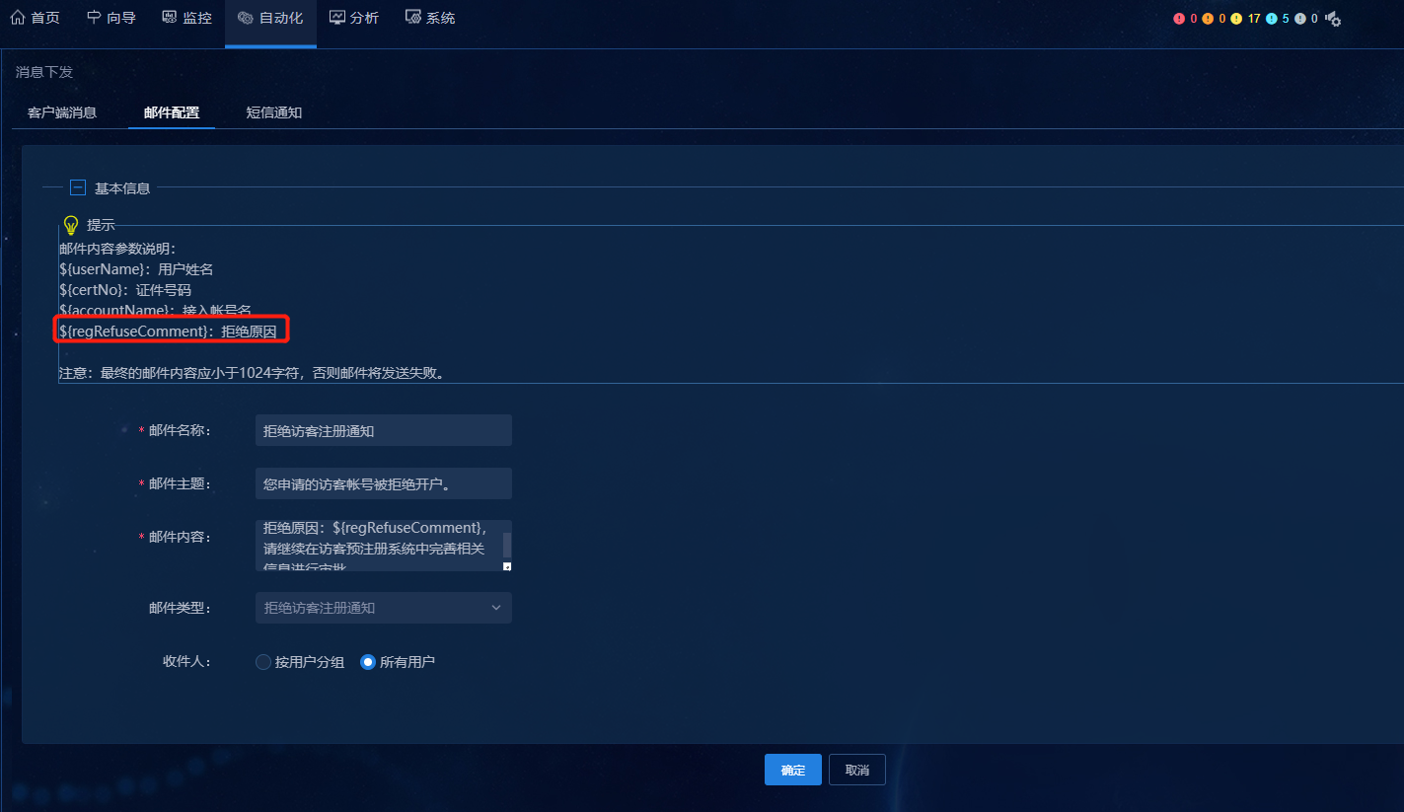
Task: Click the yellow alarm icon showing 17
Action: click(1236, 19)
